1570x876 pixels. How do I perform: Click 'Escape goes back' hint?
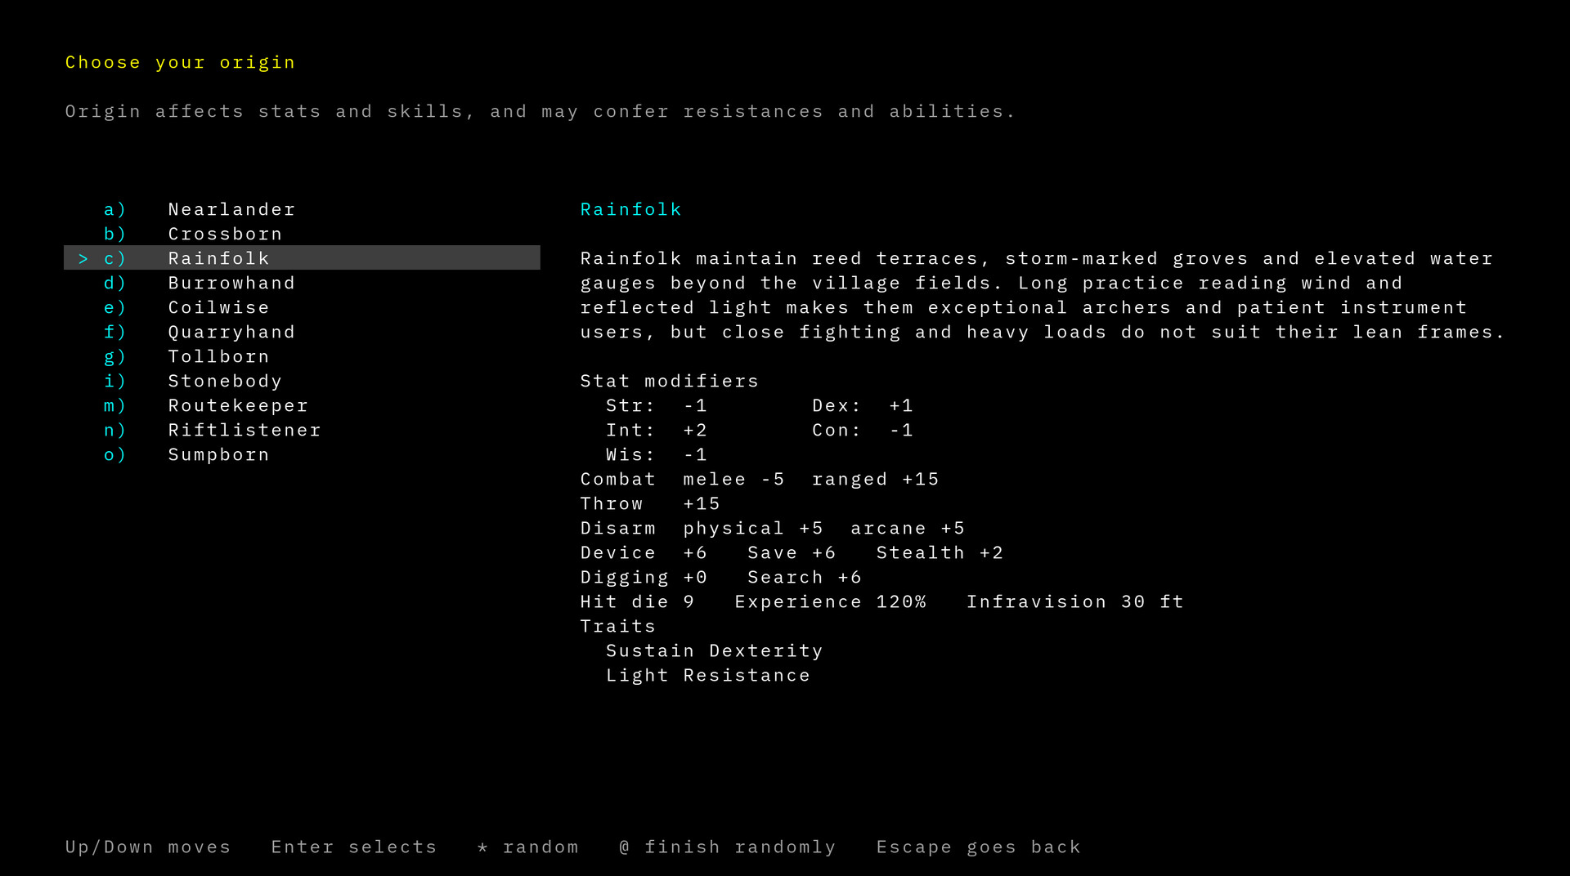point(978,847)
